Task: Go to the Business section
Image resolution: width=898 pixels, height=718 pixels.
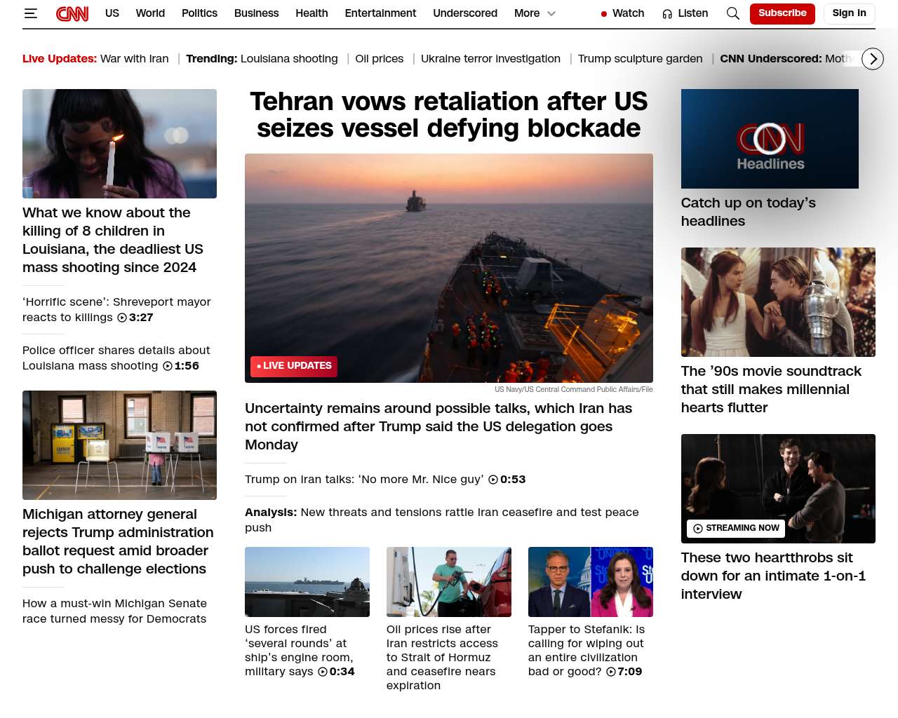Action: (256, 13)
